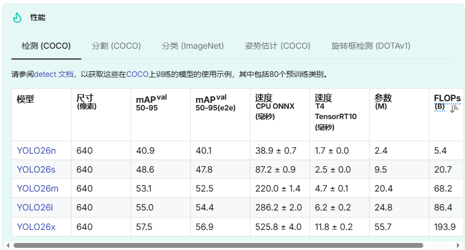
Task: Click the sort icon in FLOPs column header
Action: pyautogui.click(x=454, y=109)
